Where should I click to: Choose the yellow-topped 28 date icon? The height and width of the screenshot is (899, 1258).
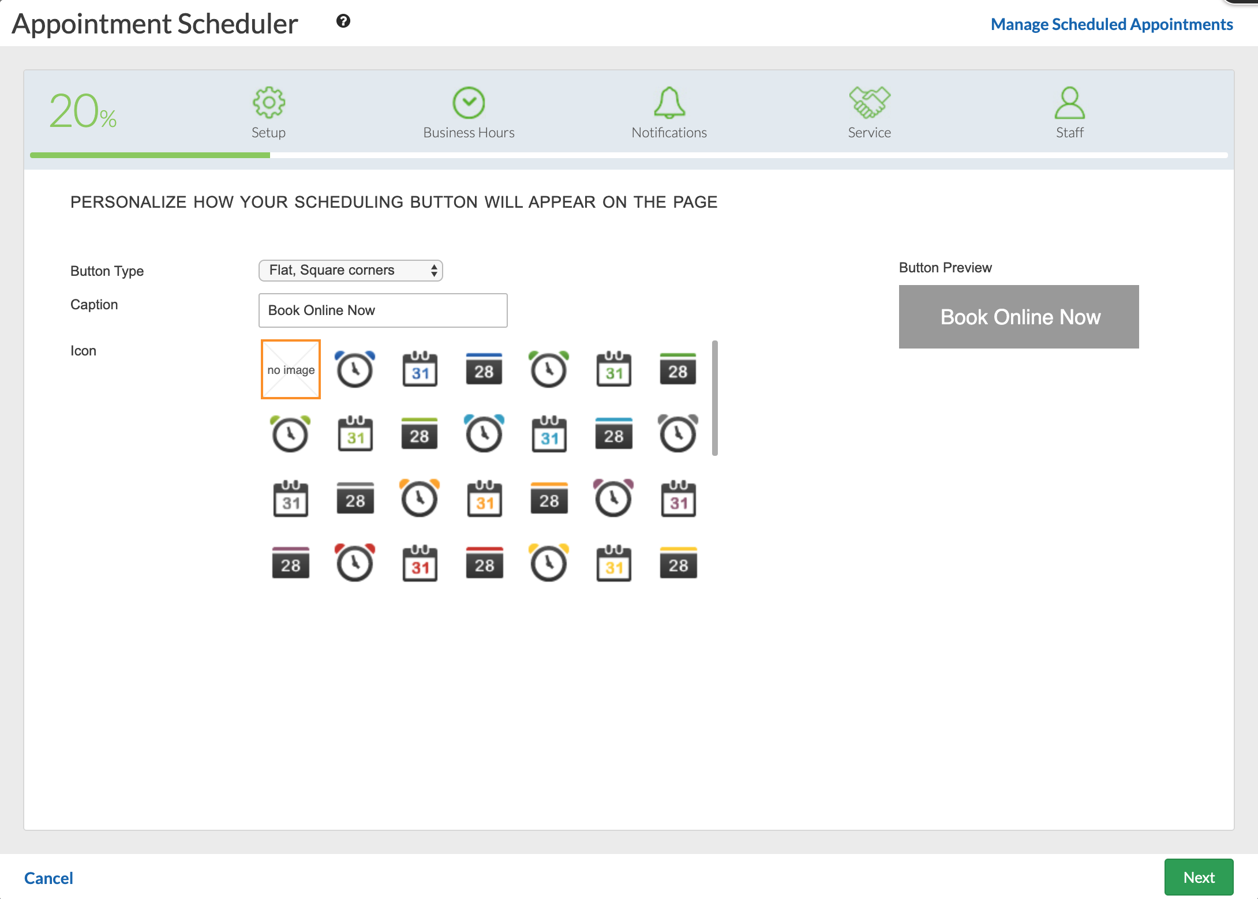[x=678, y=564]
